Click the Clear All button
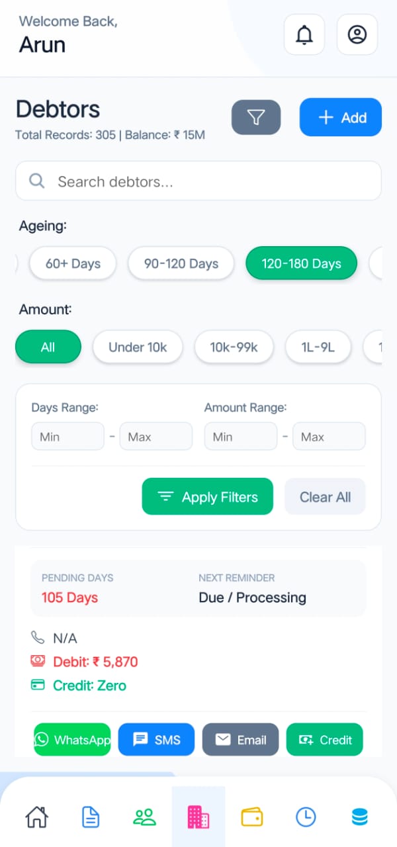This screenshot has width=397, height=847. coord(325,497)
